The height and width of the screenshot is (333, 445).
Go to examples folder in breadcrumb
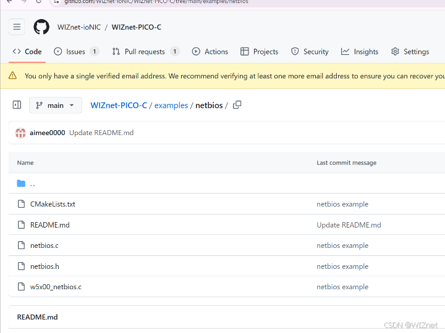coord(171,105)
